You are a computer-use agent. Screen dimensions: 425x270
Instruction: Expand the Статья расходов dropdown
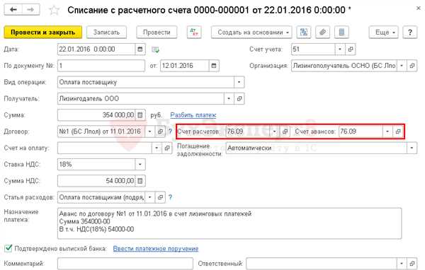[x=149, y=197]
